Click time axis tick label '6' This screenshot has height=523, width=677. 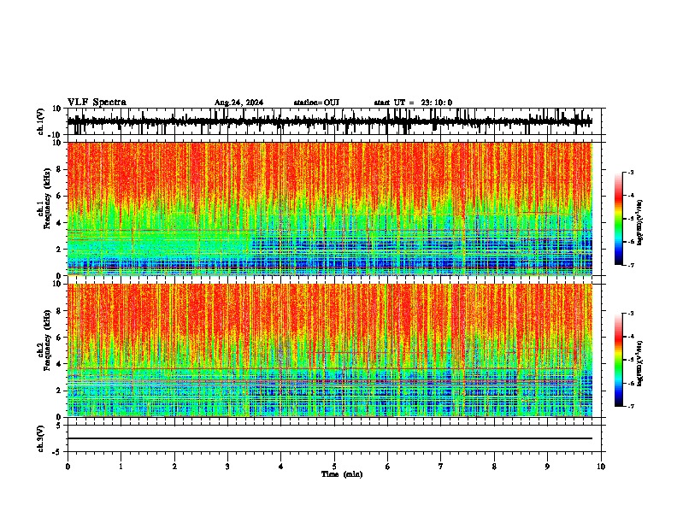click(388, 467)
